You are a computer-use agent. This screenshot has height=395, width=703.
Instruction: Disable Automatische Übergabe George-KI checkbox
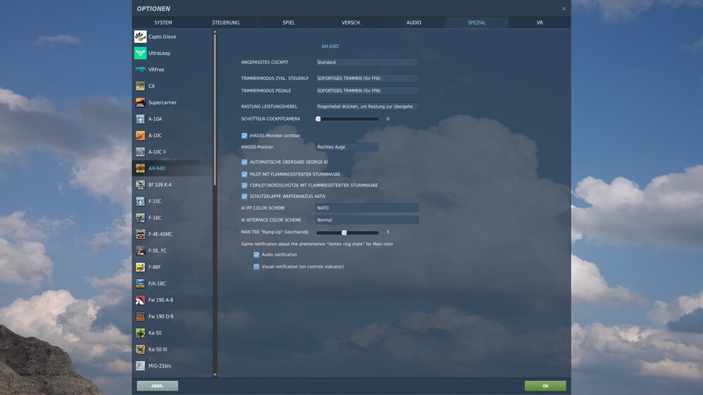pyautogui.click(x=245, y=162)
